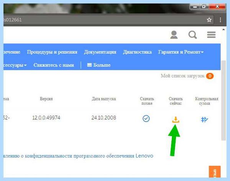
Task: Click the Дата выпуска column header
Action: point(104,99)
